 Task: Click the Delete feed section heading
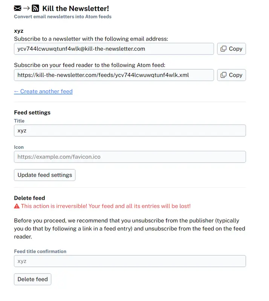point(29,198)
